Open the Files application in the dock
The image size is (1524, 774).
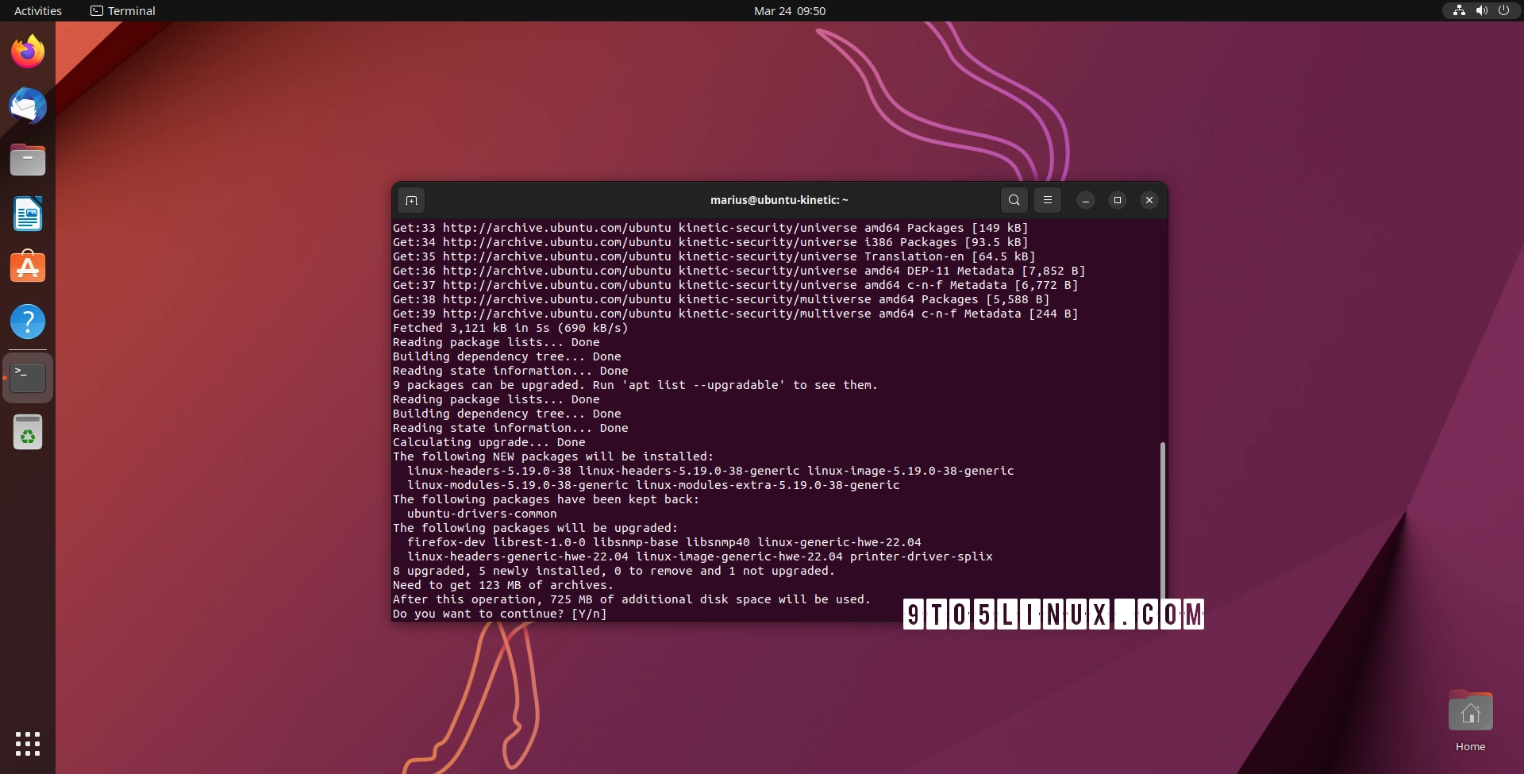pyautogui.click(x=28, y=160)
